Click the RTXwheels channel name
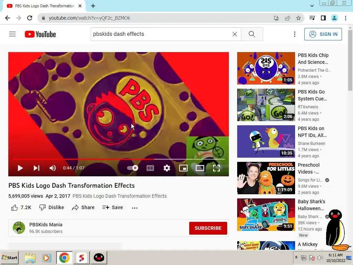This screenshot has width=353, height=265. pyautogui.click(x=308, y=107)
